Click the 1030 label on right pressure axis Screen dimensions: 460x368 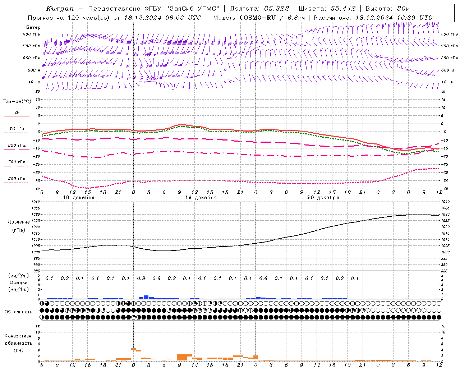tap(446, 215)
